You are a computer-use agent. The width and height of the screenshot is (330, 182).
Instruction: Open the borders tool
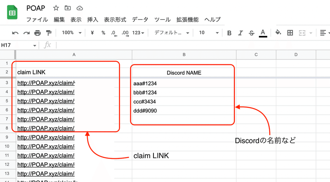pyautogui.click(x=290, y=33)
